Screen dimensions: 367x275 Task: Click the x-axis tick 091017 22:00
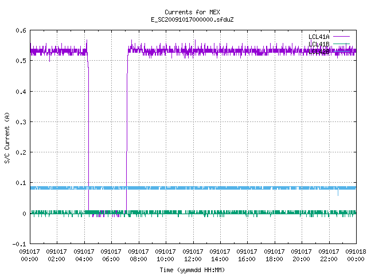coord(329,256)
